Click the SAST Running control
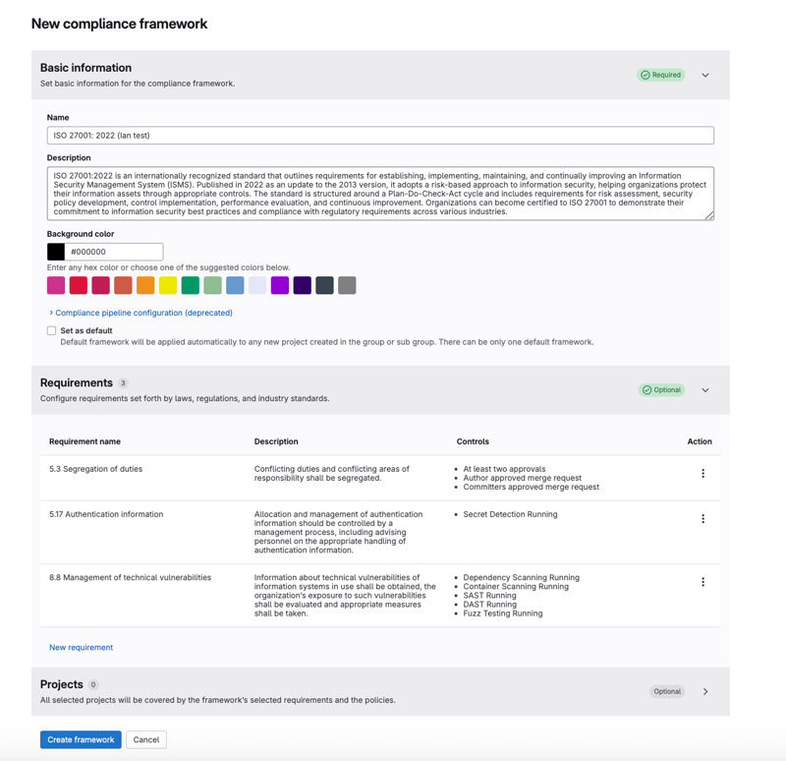786x761 pixels. pyautogui.click(x=489, y=596)
